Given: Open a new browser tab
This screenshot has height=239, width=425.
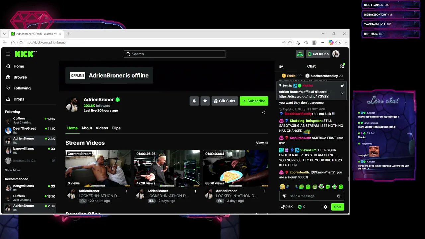Looking at the screenshot, I should click(x=68, y=34).
